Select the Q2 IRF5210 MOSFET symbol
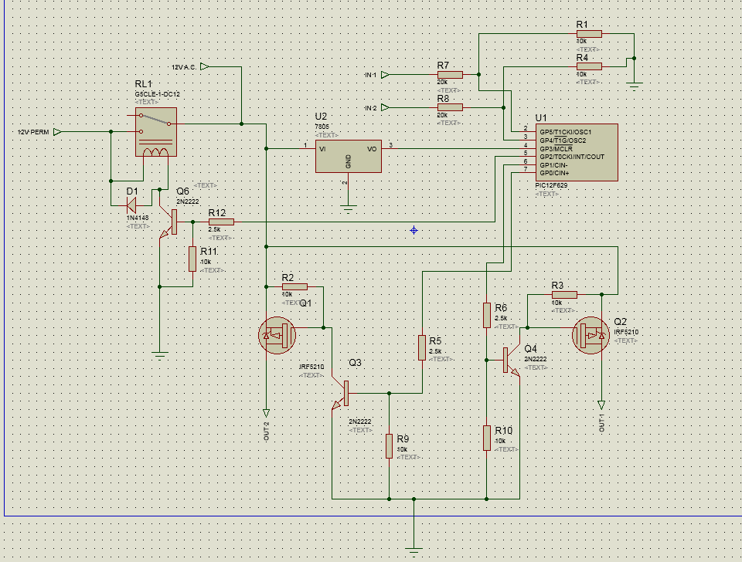The height and width of the screenshot is (562, 742). click(x=591, y=335)
